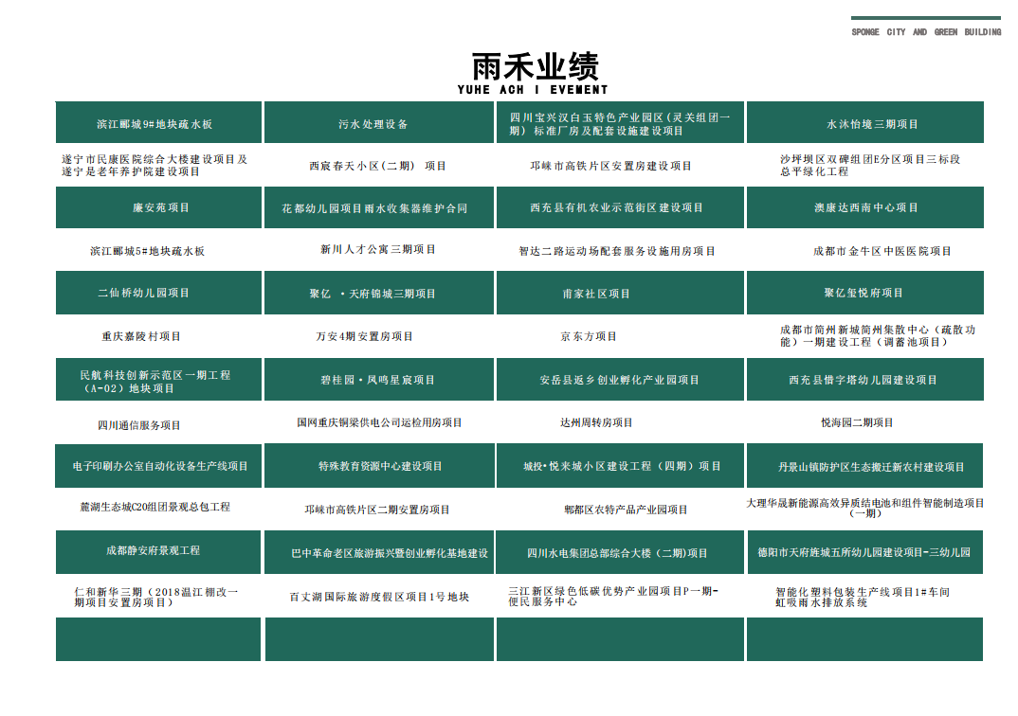Click the 澳康达西南中心项目 cell
Screen dimensions: 1018x716
pyautogui.click(x=864, y=207)
